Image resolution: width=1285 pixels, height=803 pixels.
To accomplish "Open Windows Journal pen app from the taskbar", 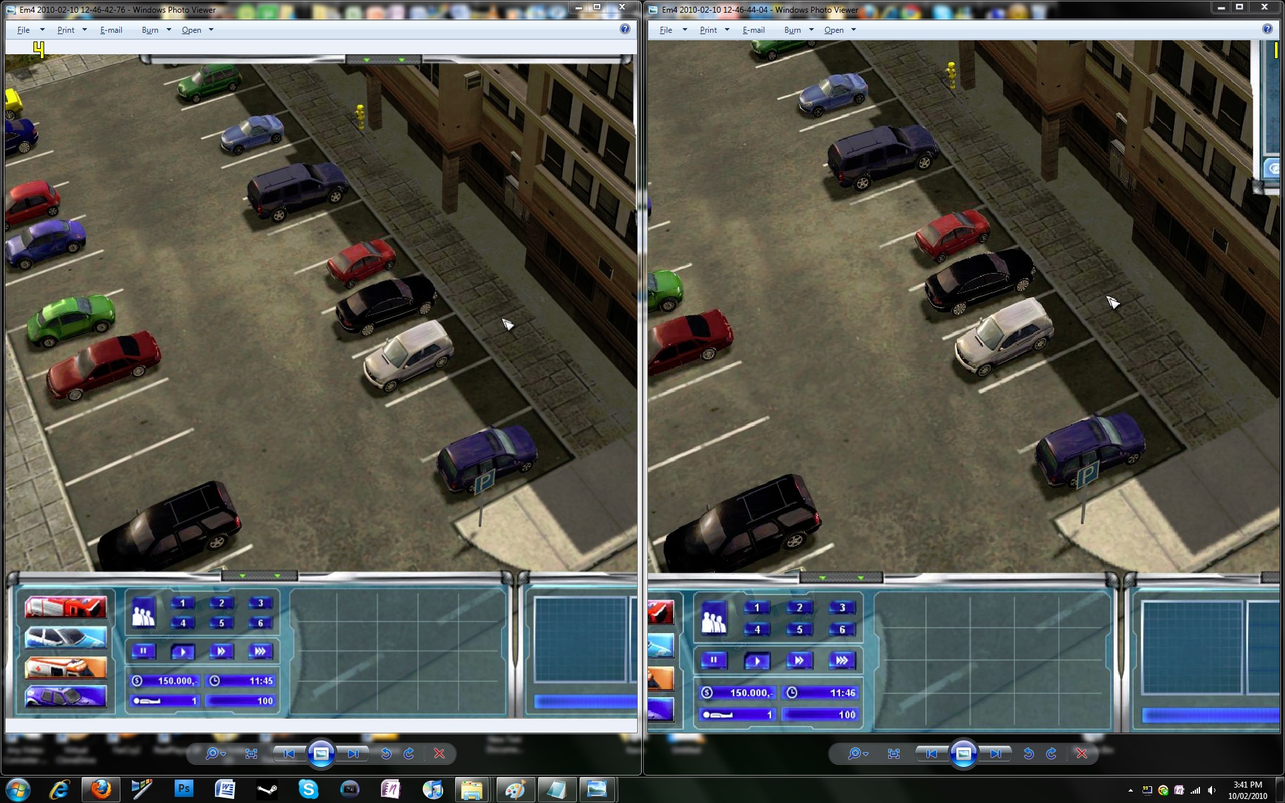I will pyautogui.click(x=141, y=790).
